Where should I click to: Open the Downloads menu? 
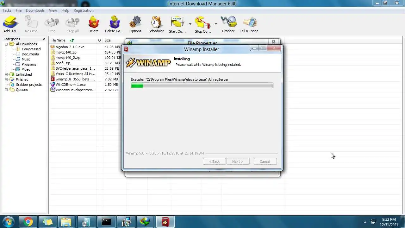click(35, 10)
